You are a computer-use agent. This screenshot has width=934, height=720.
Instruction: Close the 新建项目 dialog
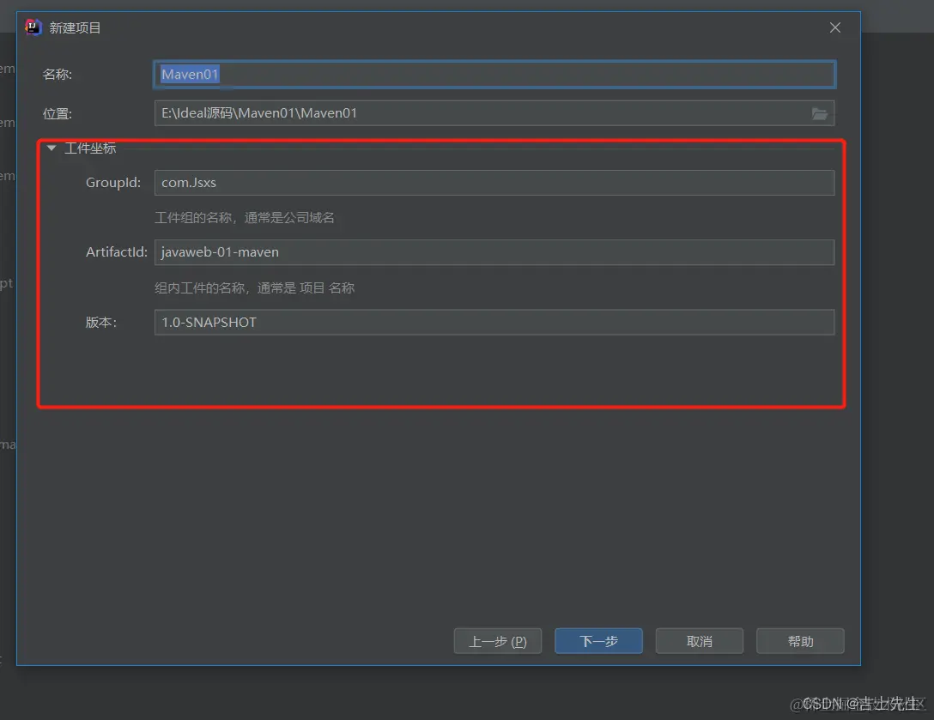tap(835, 27)
